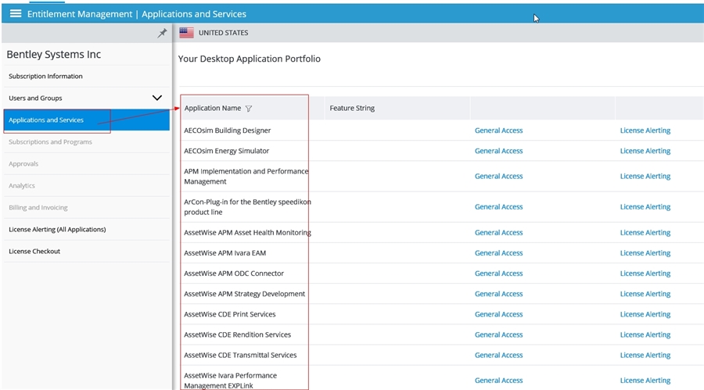The height and width of the screenshot is (390, 704).
Task: Select Subscriptions and Programs item
Action: coord(50,141)
